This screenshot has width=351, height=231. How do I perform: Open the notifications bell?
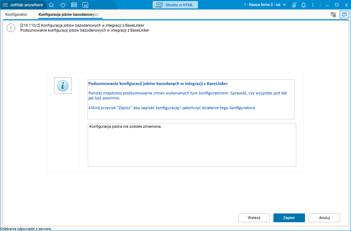[x=304, y=5]
